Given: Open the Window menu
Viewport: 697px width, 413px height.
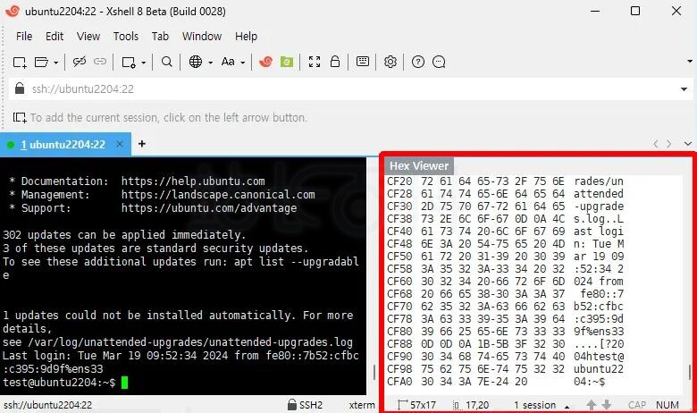Looking at the screenshot, I should [x=202, y=37].
